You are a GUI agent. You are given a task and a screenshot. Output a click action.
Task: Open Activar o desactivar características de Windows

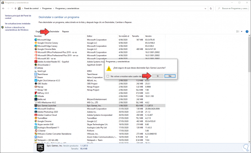(17, 29)
